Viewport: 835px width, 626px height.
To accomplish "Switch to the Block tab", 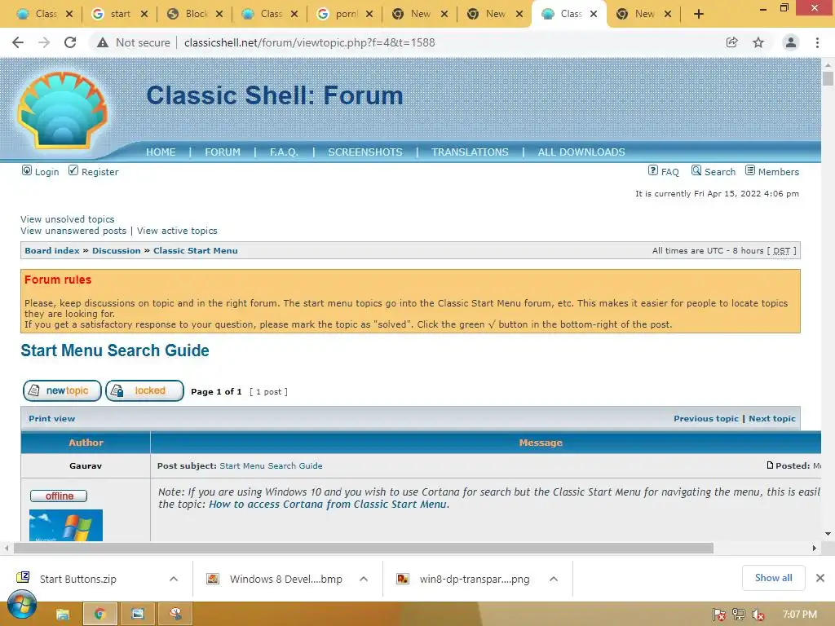I will point(194,15).
